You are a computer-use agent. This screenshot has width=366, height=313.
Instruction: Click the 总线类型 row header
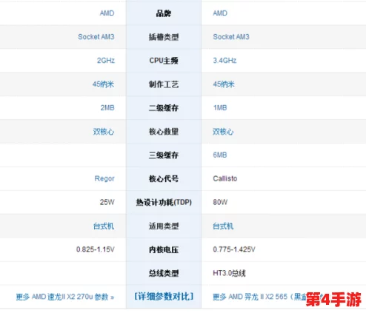tap(164, 273)
